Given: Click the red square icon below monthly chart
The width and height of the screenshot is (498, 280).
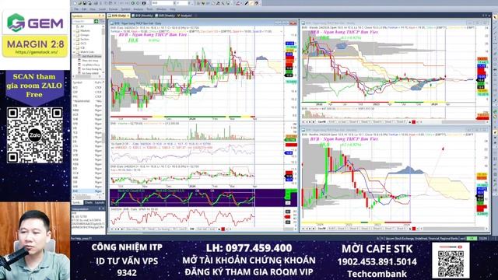Looking at the screenshot, I should pyautogui.click(x=413, y=229).
